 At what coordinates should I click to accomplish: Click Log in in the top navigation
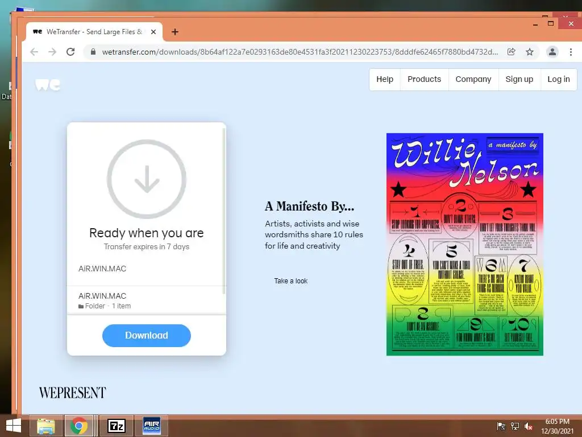pos(559,79)
